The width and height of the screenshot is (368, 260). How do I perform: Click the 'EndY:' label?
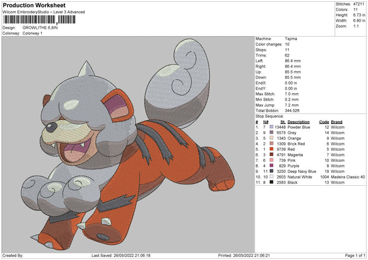[261, 88]
